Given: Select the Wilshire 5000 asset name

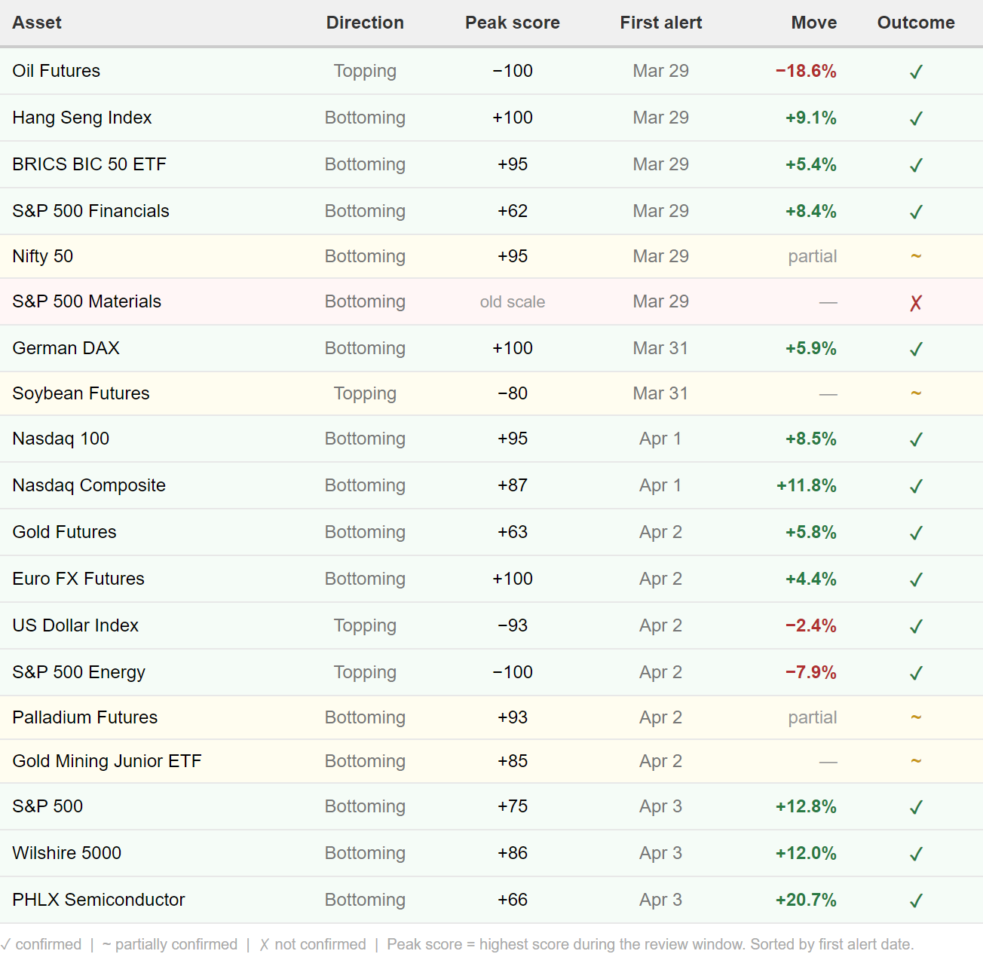Looking at the screenshot, I should coord(67,853).
